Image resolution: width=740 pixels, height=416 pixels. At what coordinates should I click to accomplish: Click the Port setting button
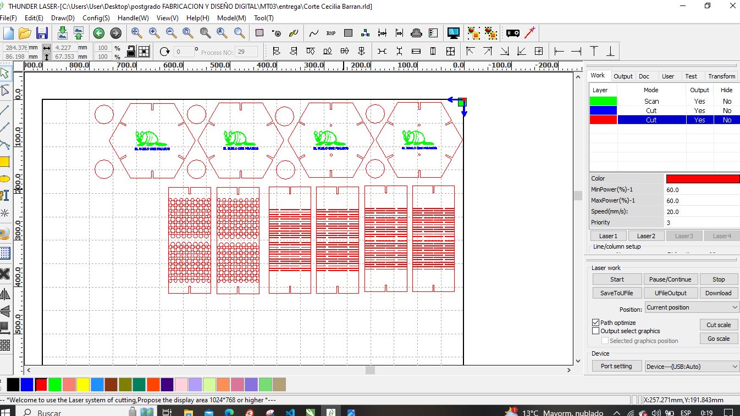616,366
